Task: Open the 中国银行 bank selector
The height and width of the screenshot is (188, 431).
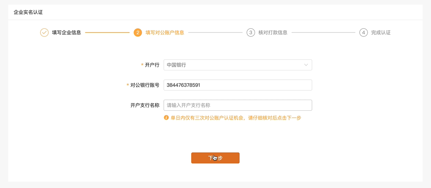Action: click(238, 65)
